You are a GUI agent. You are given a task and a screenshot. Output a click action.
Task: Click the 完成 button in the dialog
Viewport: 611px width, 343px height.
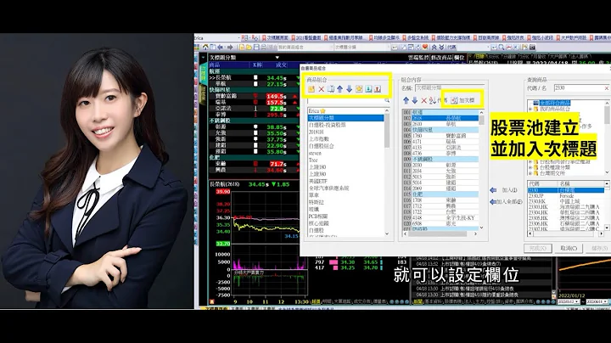coord(538,248)
